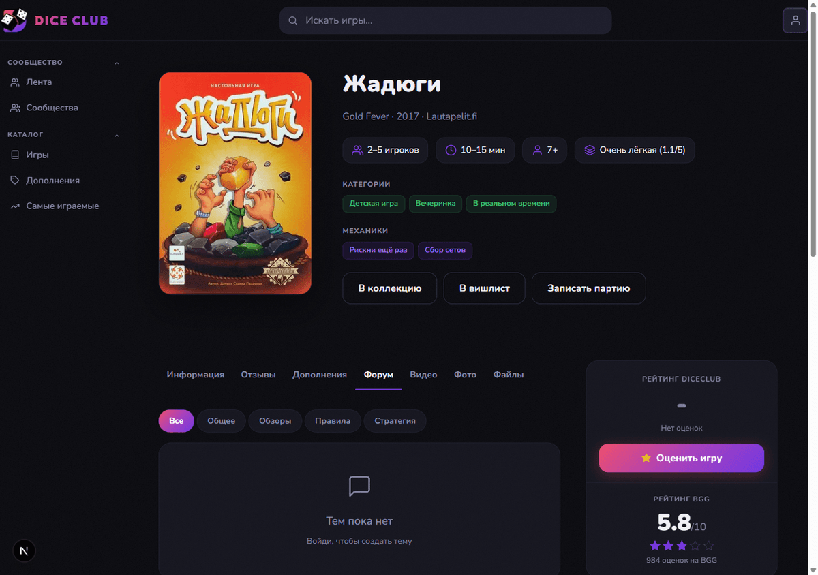
Task: Click the Дополнения tag icon in sidebar
Action: pos(15,181)
